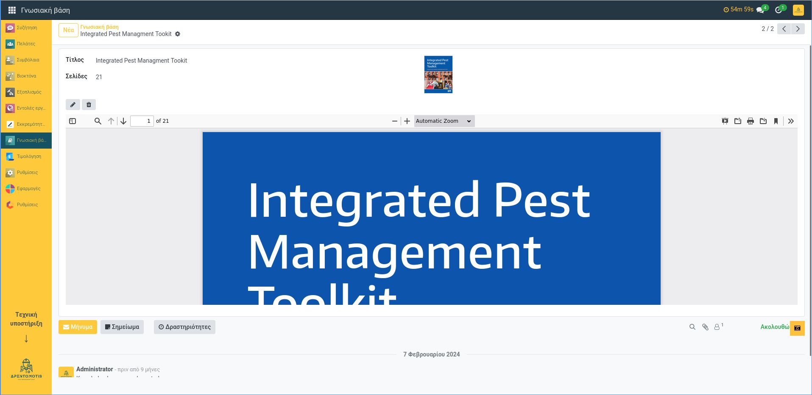Screen dimensions: 812x395
Task: Go to next PDF page
Action: 123,121
